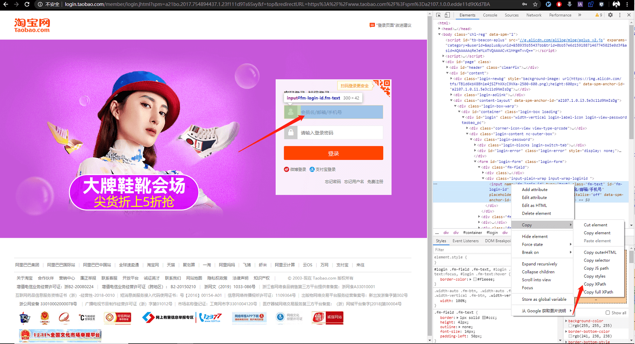
Task: Select Hide element in context menu
Action: (542, 237)
